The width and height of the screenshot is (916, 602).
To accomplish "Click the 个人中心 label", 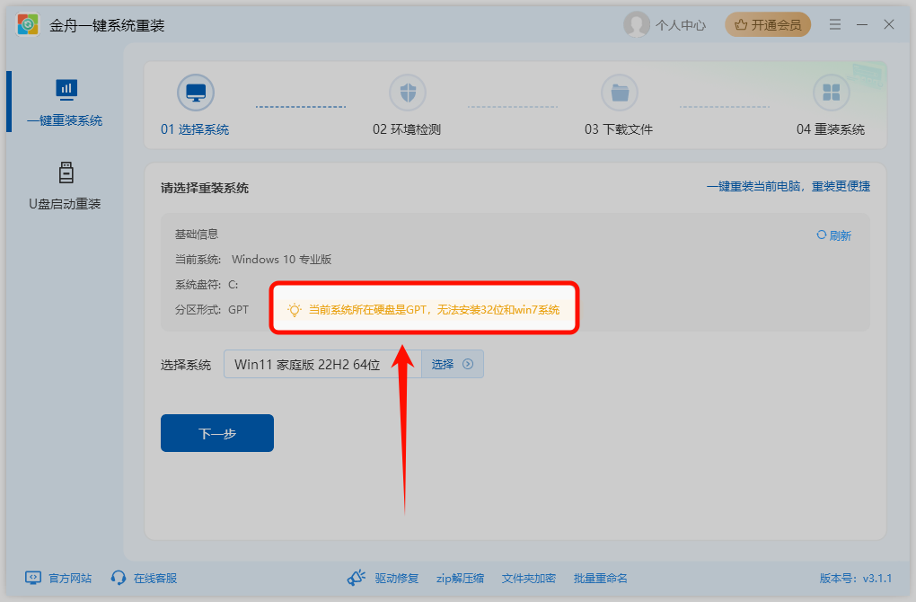I will pos(681,25).
